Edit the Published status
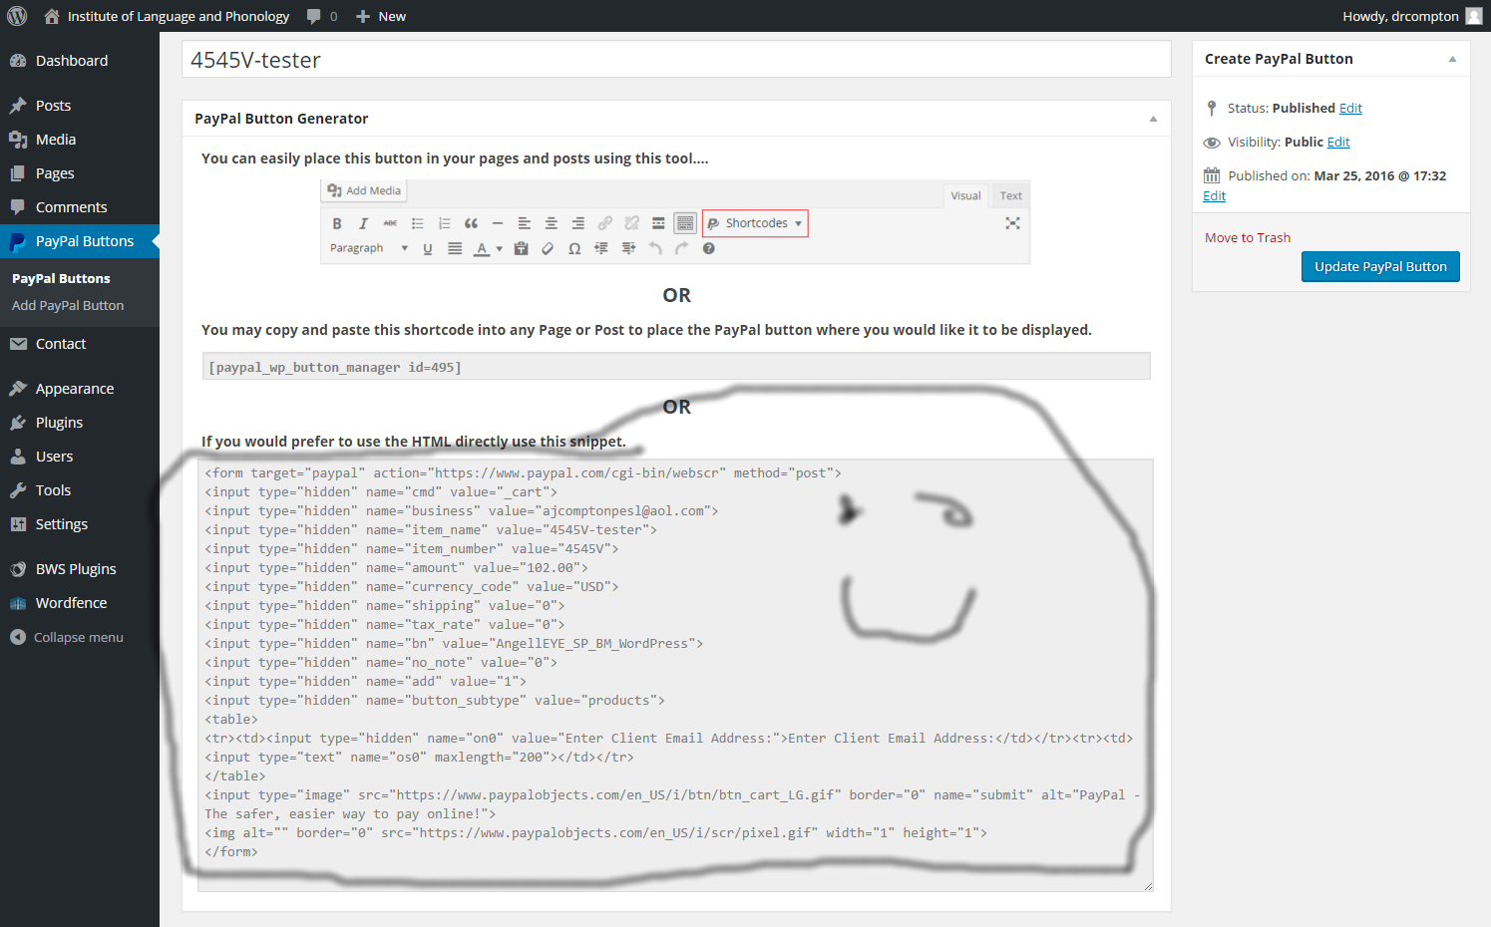Viewport: 1491px width, 927px height. click(x=1350, y=108)
